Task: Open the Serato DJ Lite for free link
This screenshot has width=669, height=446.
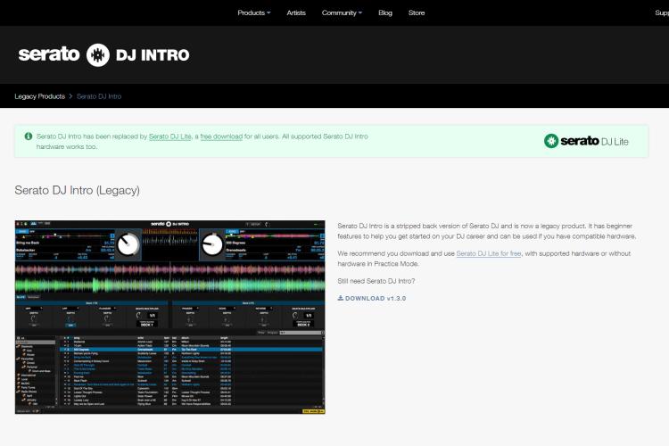Action: 489,253
